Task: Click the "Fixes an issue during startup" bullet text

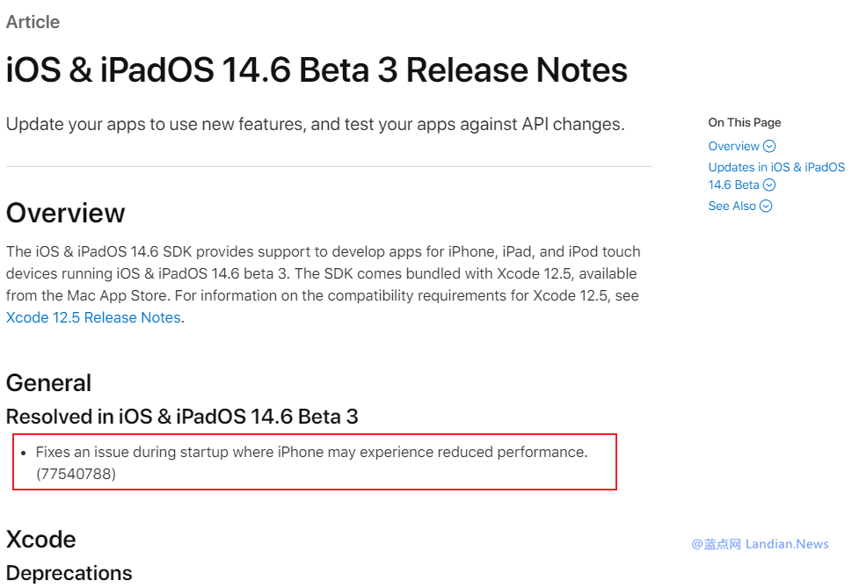Action: (x=311, y=453)
